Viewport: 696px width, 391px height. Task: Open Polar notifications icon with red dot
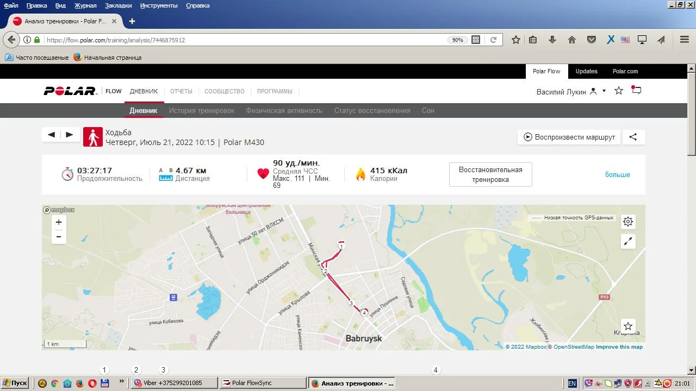(636, 90)
